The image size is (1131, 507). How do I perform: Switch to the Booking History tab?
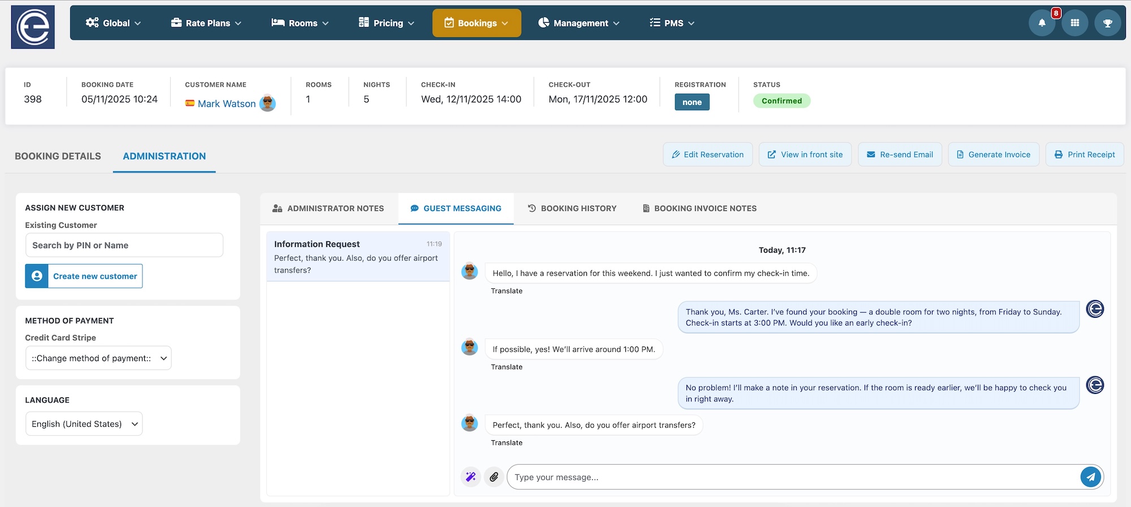[572, 209]
